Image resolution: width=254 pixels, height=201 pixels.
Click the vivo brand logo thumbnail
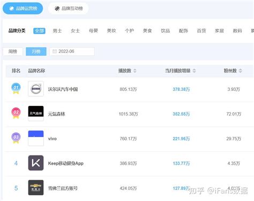[36, 138]
